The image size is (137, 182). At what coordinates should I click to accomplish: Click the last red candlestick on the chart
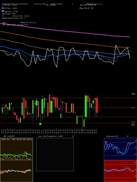(97, 105)
